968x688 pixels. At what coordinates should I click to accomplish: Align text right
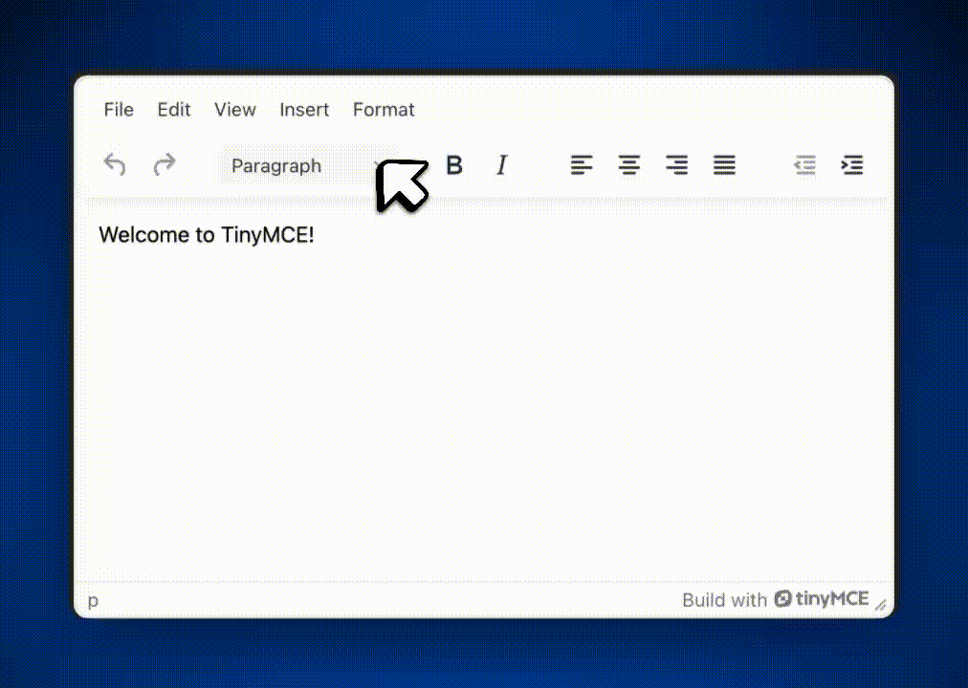(676, 165)
